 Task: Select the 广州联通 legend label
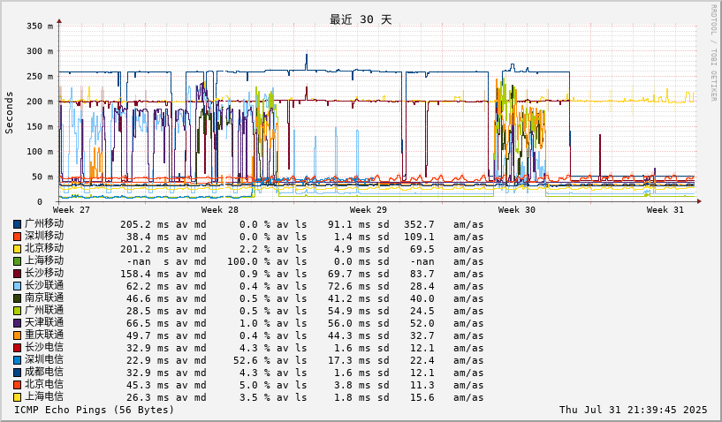(44, 311)
